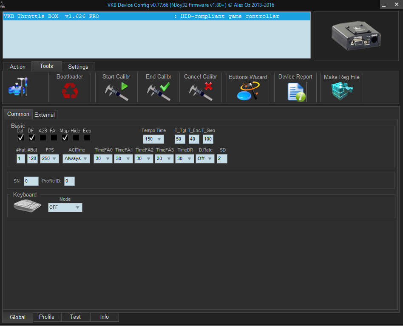Select the Common sub-tab
This screenshot has height=326, width=403.
click(x=18, y=114)
